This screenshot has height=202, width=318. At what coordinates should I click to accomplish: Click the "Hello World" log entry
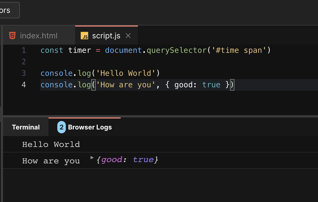51,144
